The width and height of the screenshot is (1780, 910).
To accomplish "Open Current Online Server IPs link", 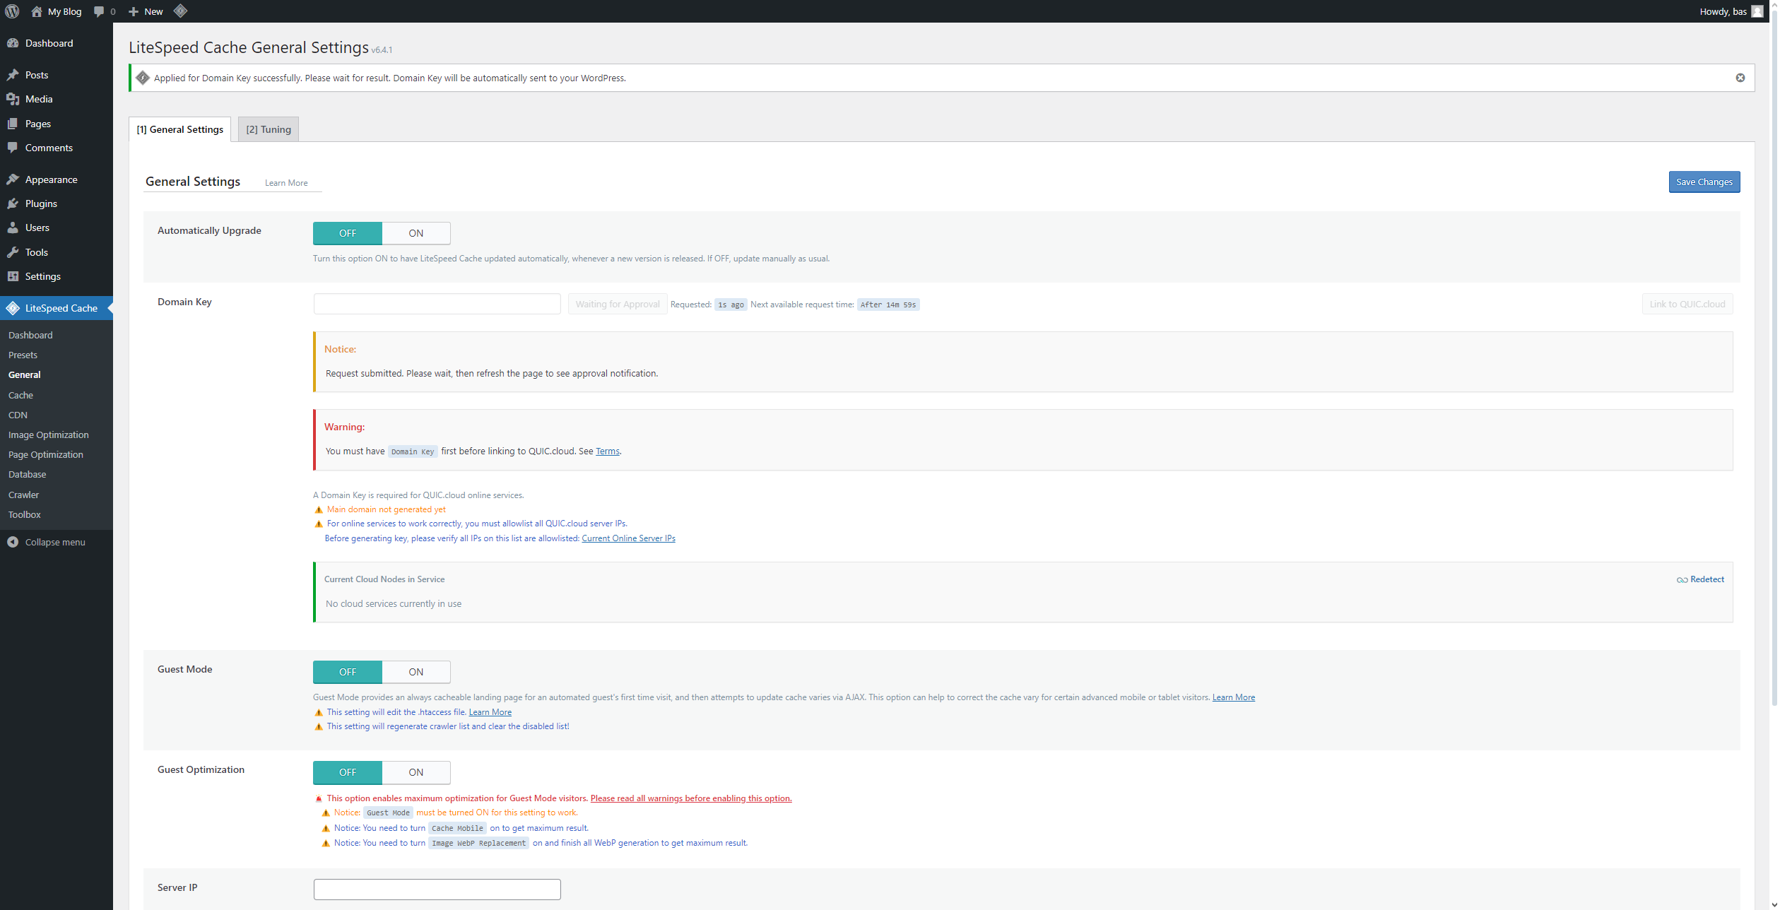I will tap(628, 538).
